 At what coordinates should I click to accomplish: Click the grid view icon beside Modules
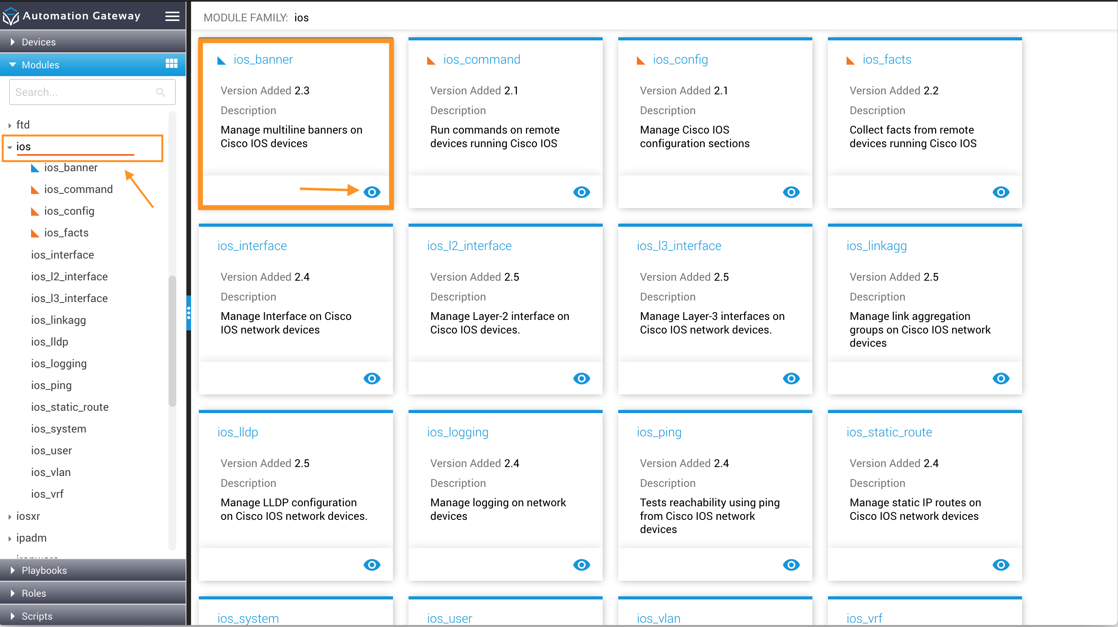tap(171, 64)
